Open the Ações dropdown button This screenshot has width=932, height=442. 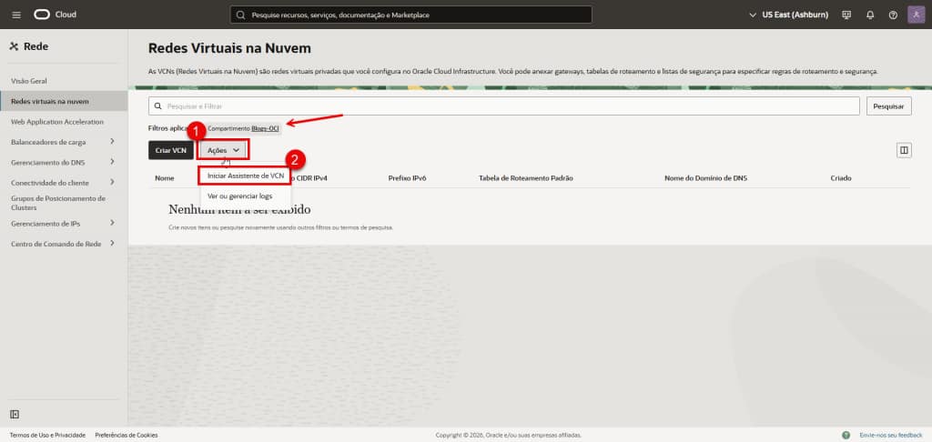(x=224, y=150)
